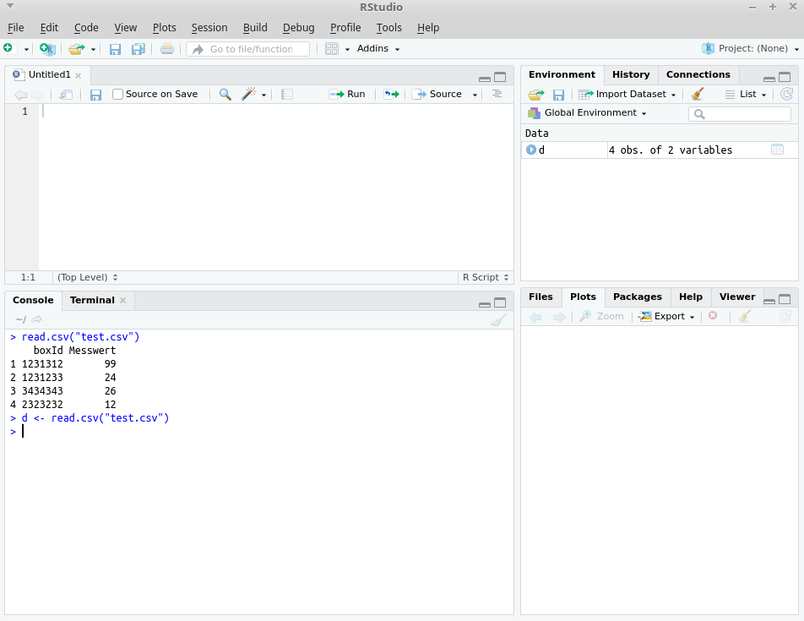Image resolution: width=804 pixels, height=621 pixels.
Task: Switch to the Packages tab
Action: tap(638, 297)
